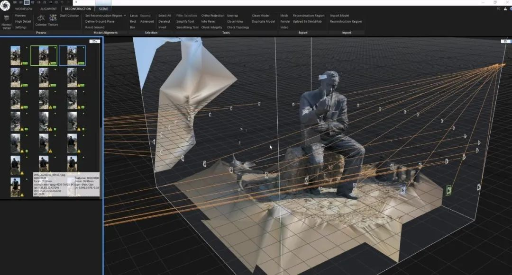Click the 2Ds view label badge
This screenshot has width=512, height=275.
click(x=93, y=42)
